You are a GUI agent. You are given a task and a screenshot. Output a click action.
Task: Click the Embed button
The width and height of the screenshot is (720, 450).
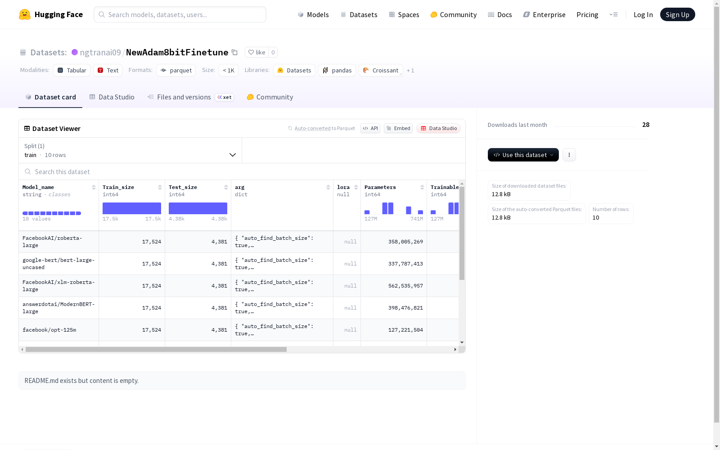(x=398, y=128)
